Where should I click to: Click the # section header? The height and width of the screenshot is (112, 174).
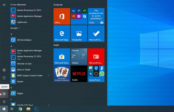(x=11, y=34)
